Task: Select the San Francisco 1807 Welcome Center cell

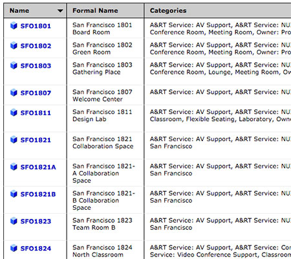Action: coord(105,95)
